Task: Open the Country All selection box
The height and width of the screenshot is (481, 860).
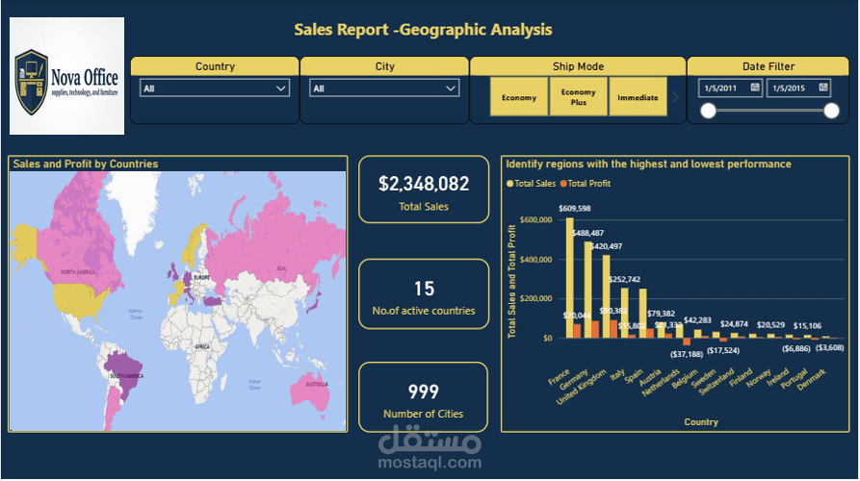Action: (x=215, y=89)
